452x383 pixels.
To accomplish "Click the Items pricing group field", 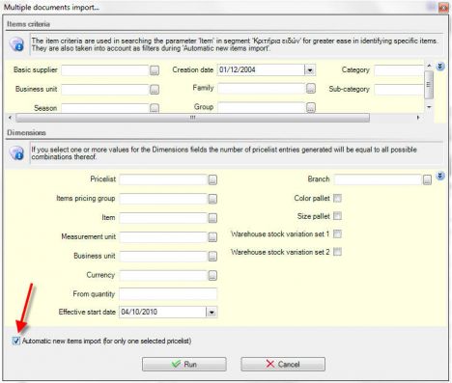I will 163,199.
